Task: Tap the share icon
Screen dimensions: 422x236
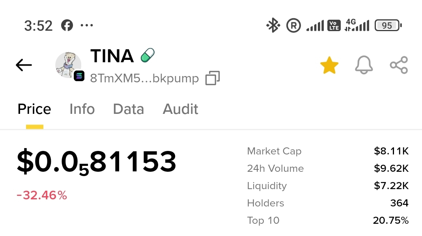Action: click(399, 65)
